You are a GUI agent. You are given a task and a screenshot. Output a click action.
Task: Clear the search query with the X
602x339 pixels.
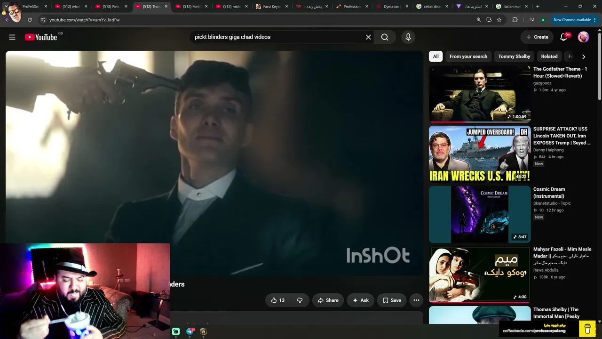(368, 37)
